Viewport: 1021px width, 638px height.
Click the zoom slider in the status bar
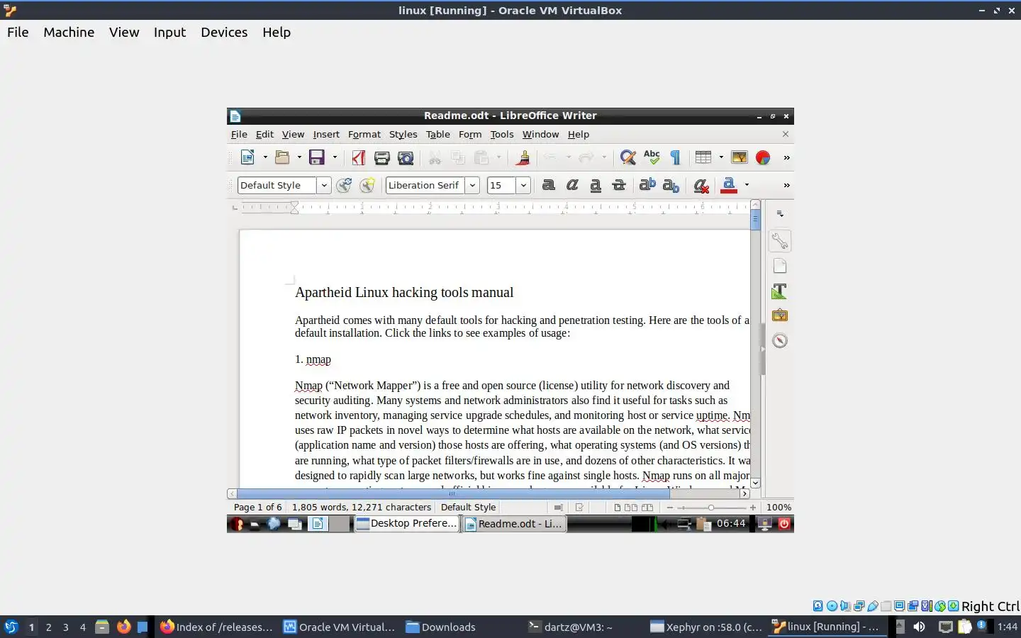711,508
